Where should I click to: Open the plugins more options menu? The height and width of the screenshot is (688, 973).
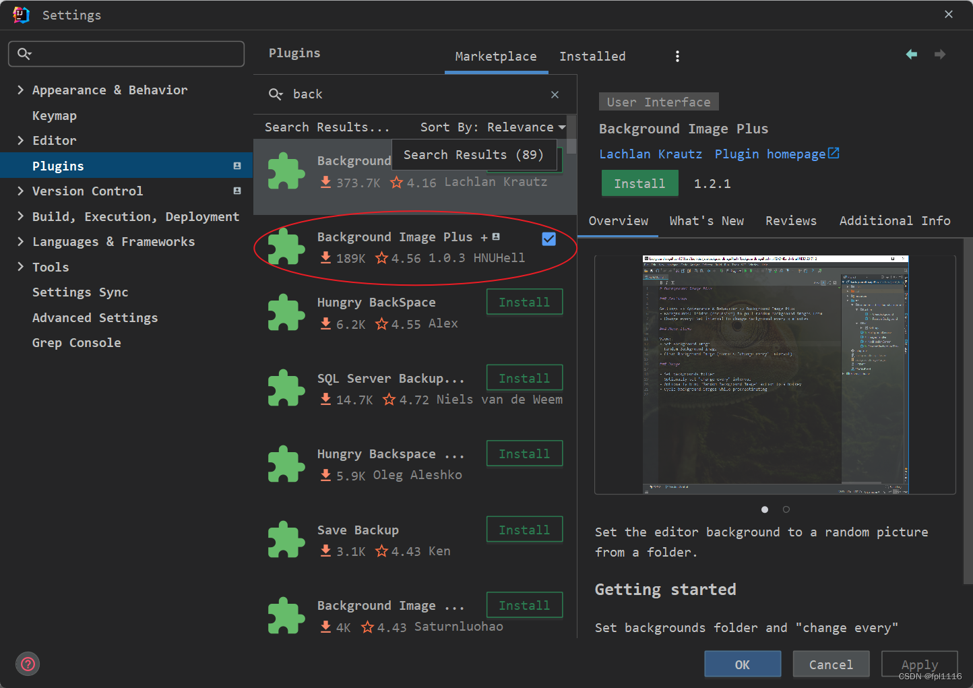[x=677, y=57]
